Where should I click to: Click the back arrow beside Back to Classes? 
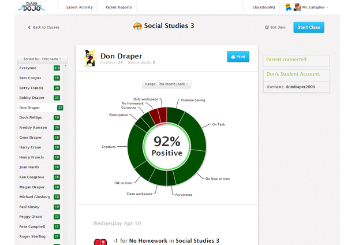pos(29,27)
